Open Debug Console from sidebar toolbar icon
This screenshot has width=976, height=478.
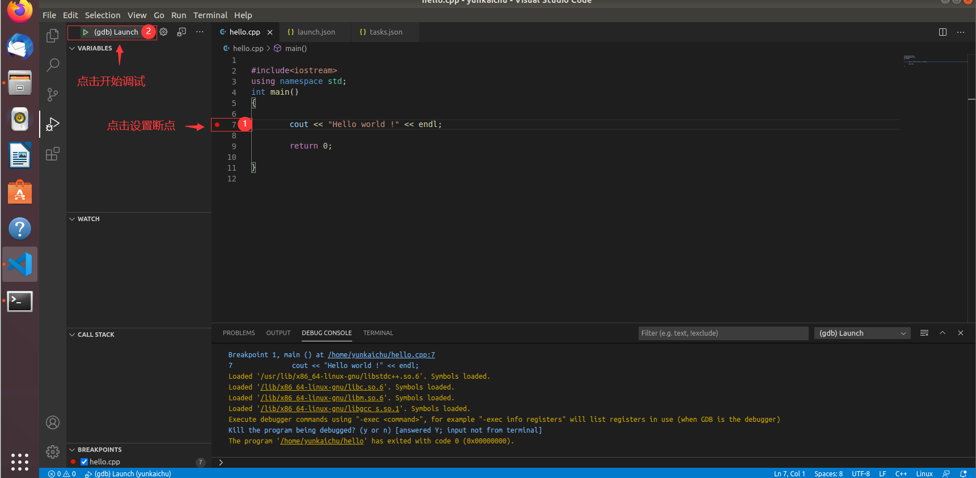coord(181,32)
